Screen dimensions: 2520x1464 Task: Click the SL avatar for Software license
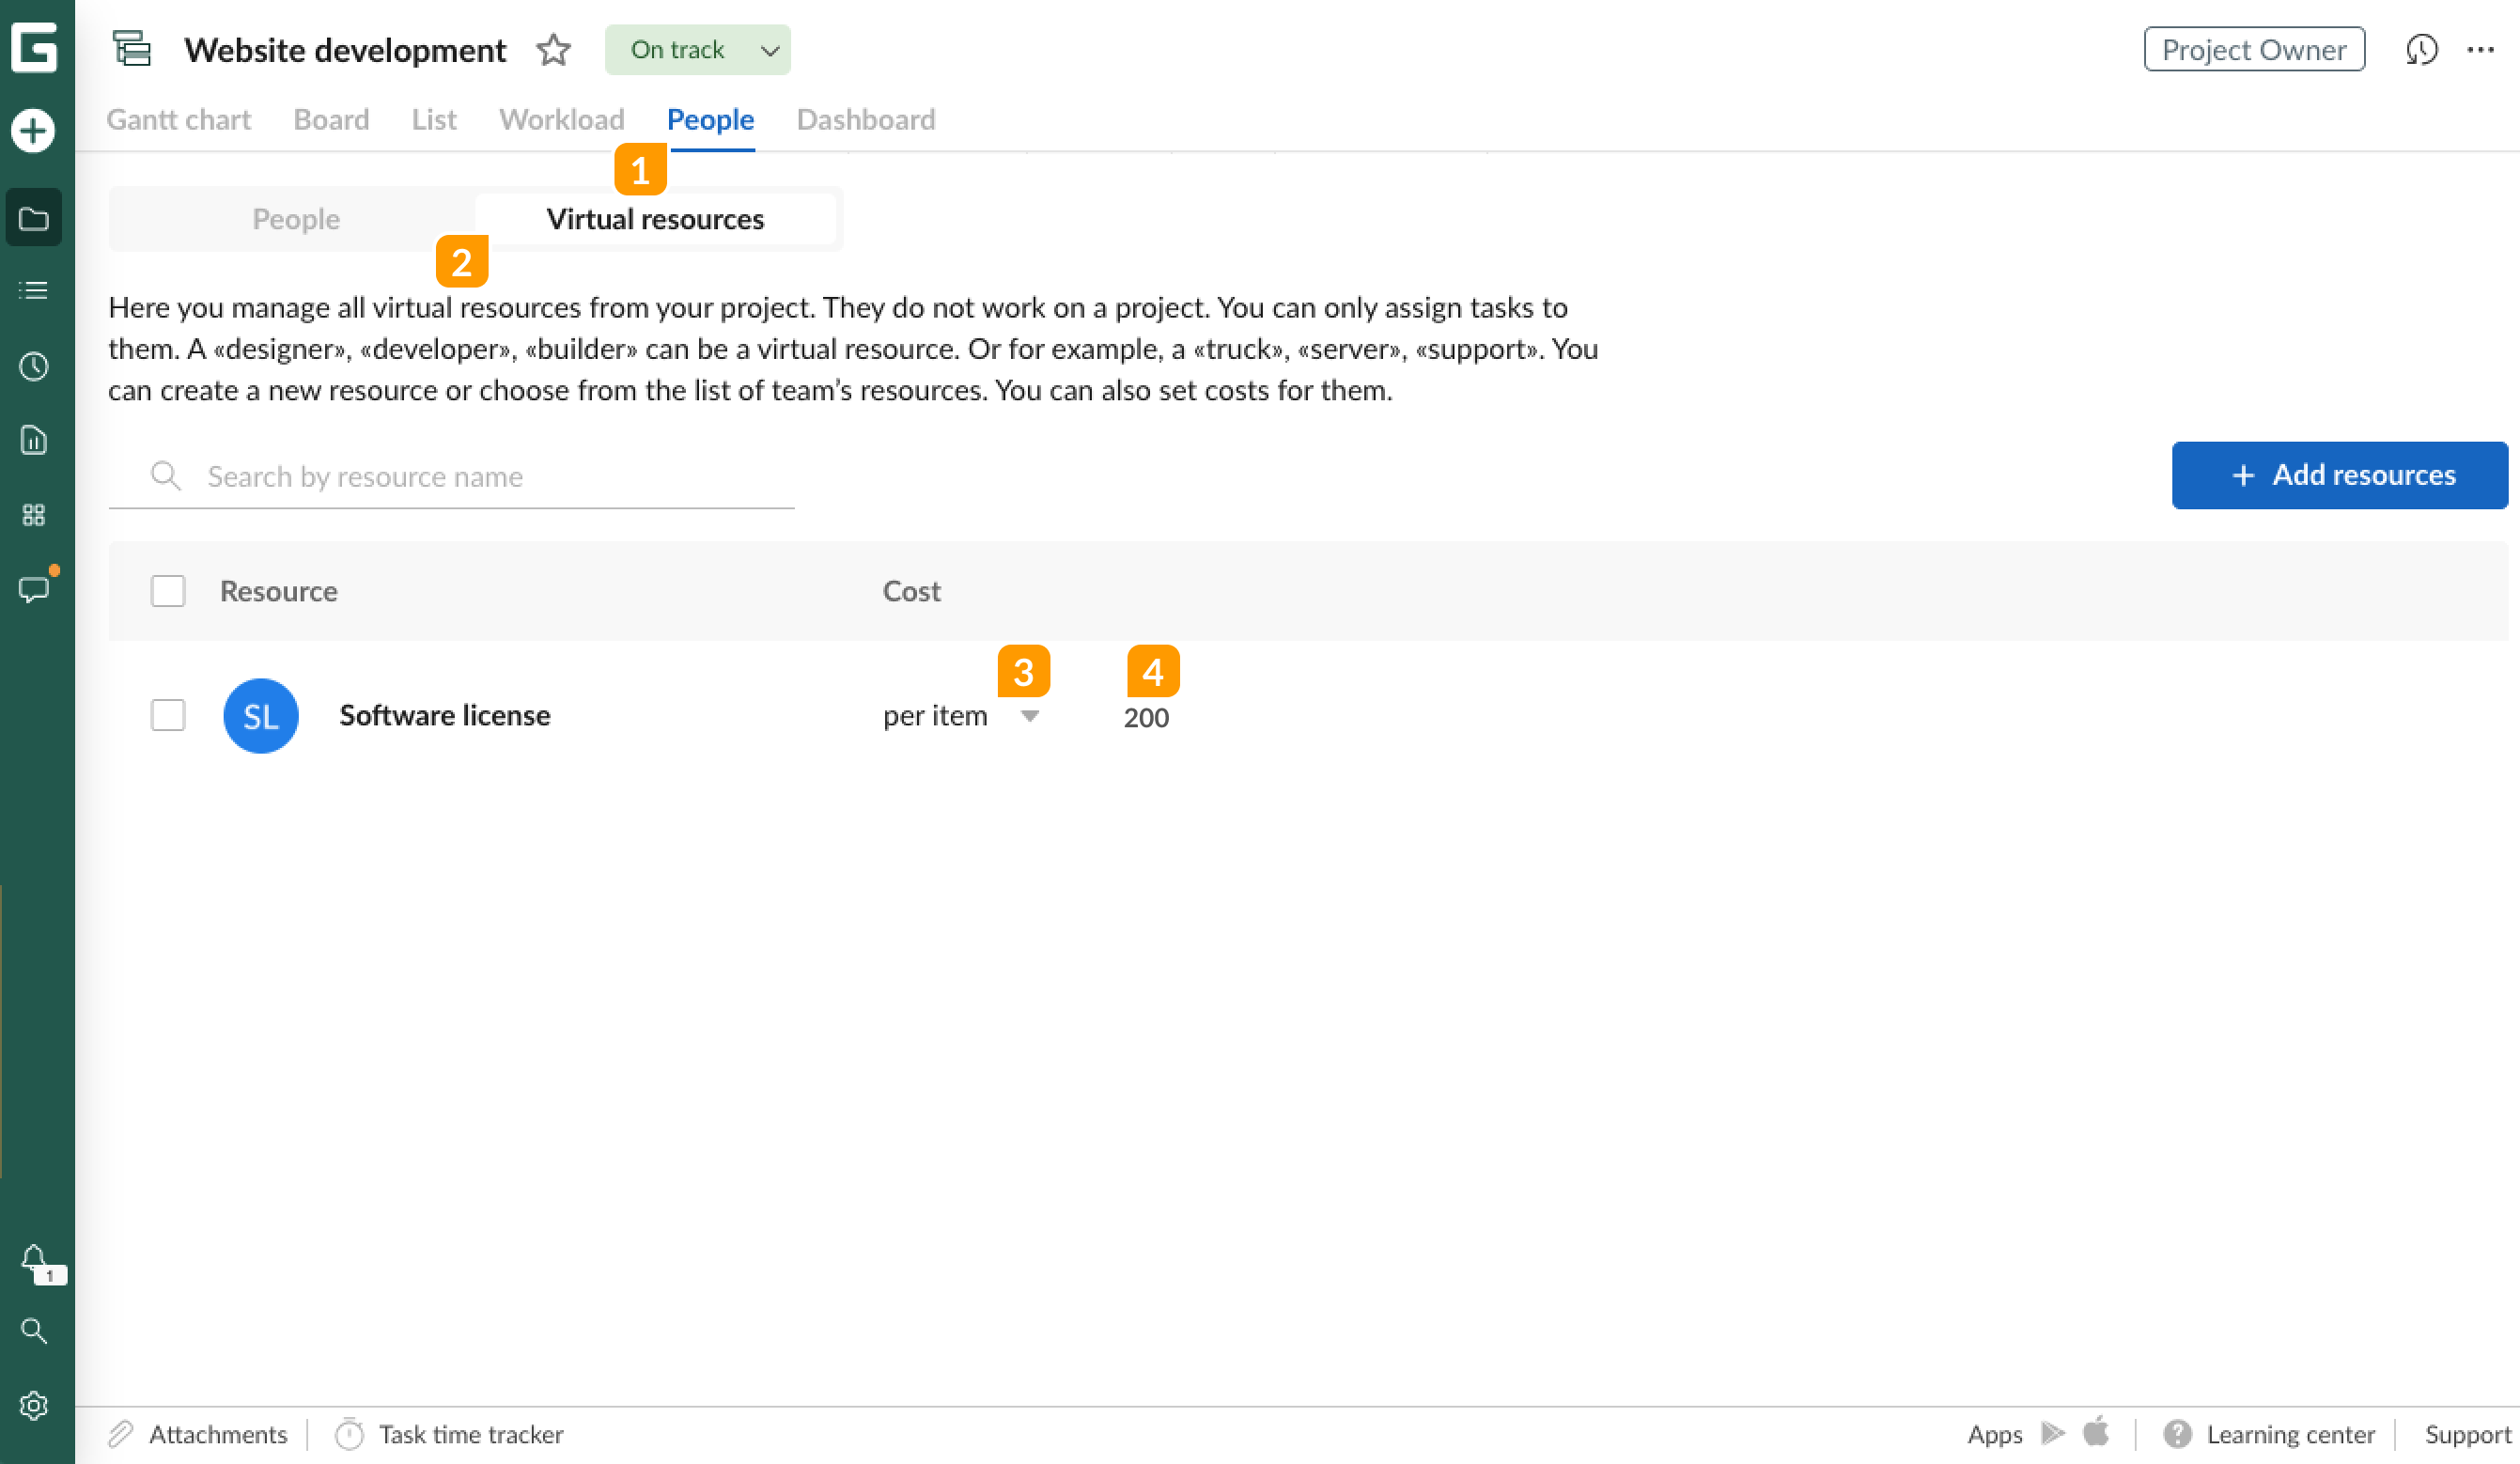(x=260, y=715)
